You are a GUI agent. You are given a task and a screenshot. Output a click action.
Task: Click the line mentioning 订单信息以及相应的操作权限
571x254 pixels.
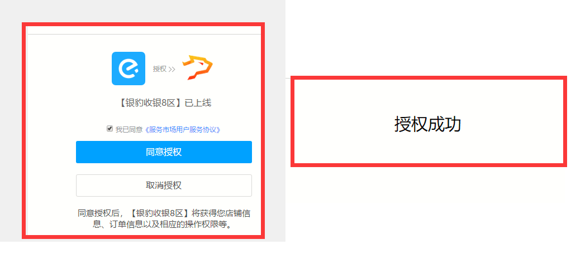[164, 224]
